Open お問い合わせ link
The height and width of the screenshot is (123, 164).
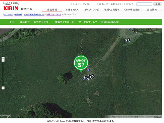(x=116, y=4)
